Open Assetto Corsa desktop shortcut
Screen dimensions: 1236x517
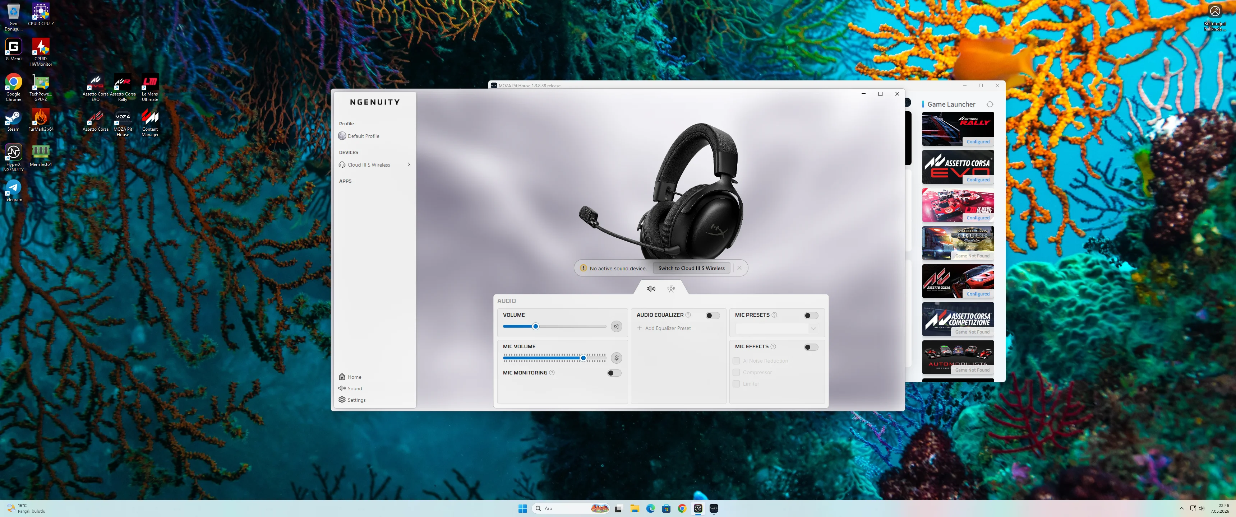96,120
